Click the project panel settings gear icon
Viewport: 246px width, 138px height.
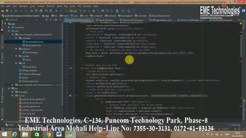click(56, 20)
